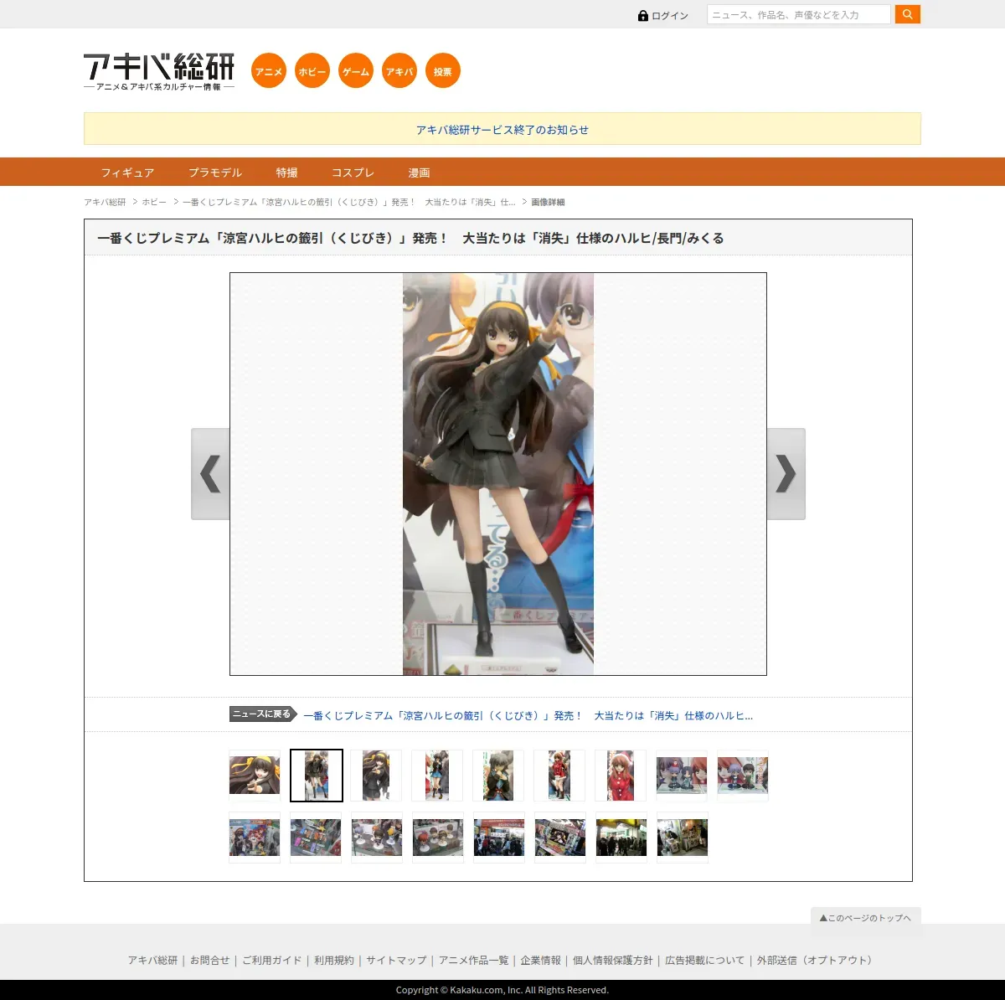Open the ホビー circular category icon
The height and width of the screenshot is (1000, 1005).
(x=312, y=71)
